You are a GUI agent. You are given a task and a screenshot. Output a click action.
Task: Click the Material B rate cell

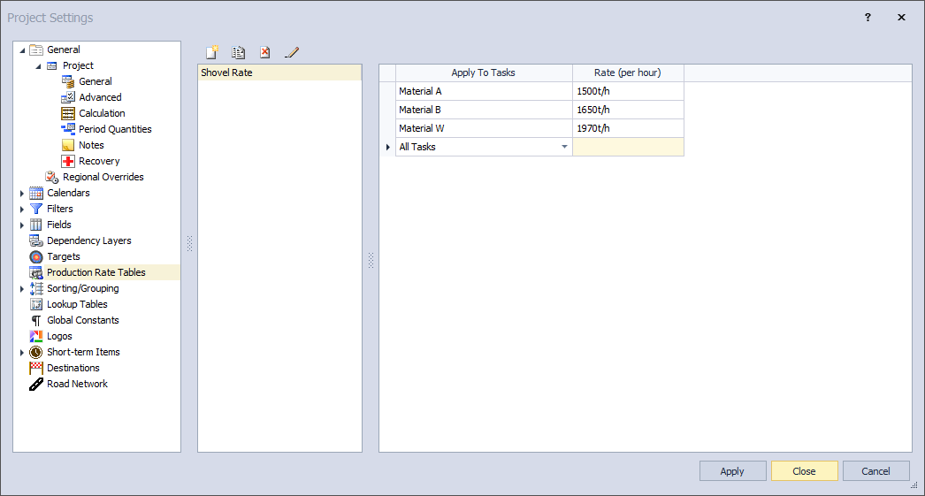click(x=628, y=110)
